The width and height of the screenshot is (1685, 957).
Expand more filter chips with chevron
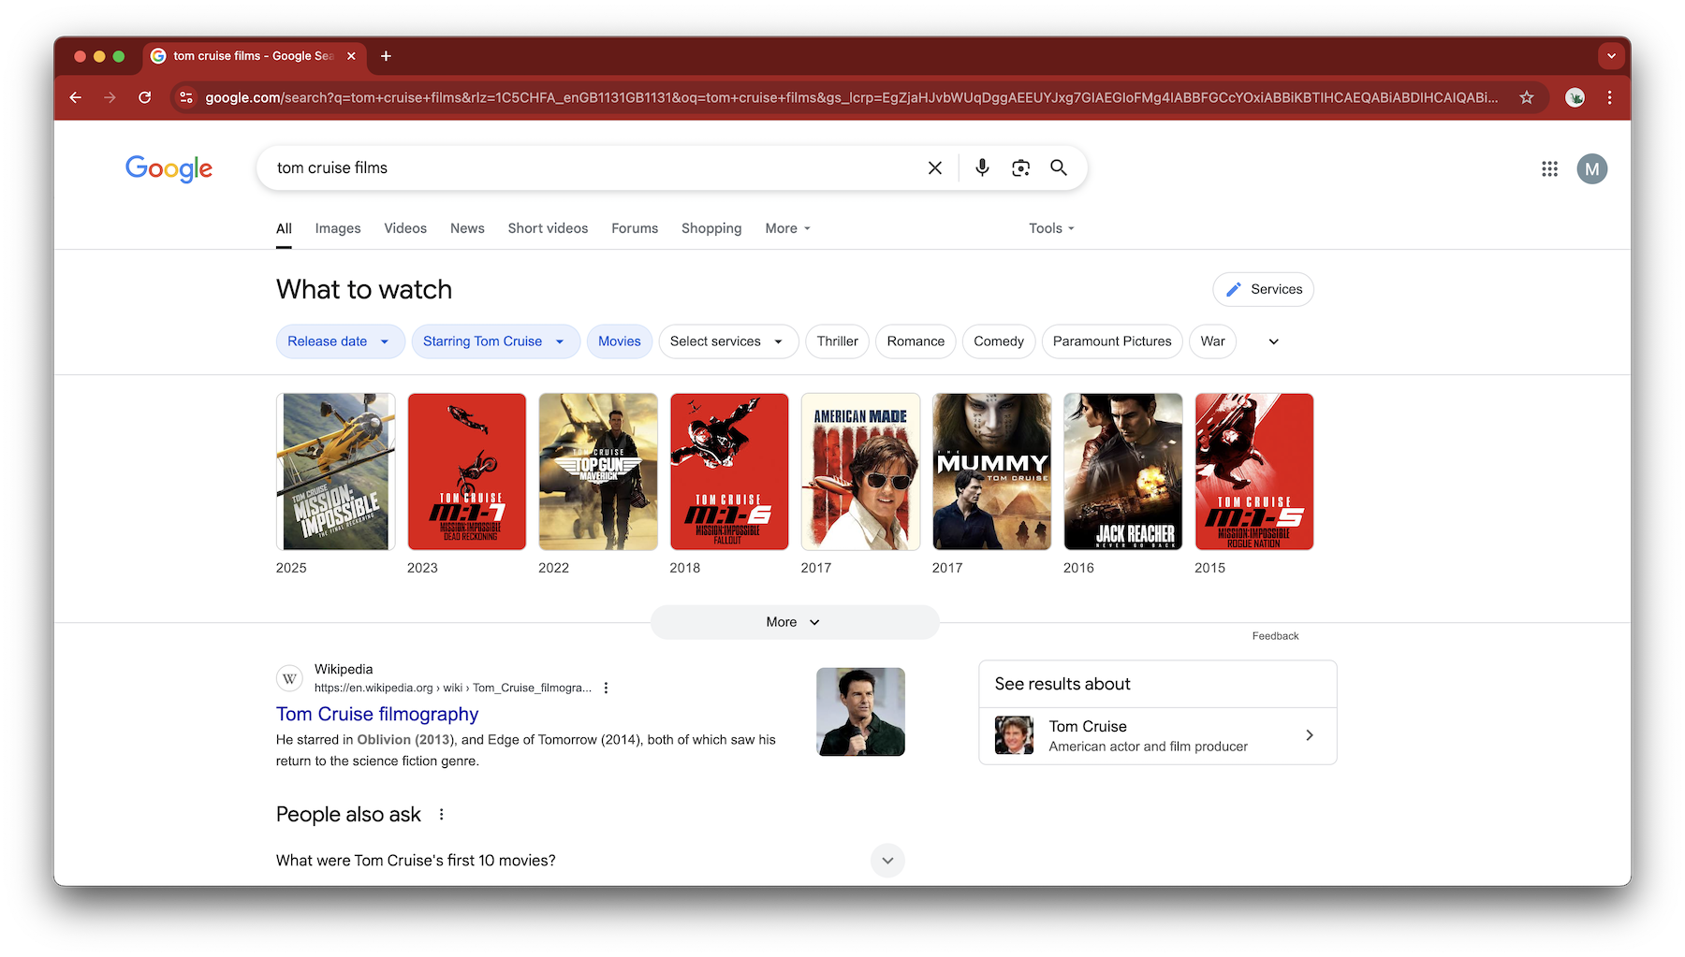(x=1273, y=341)
